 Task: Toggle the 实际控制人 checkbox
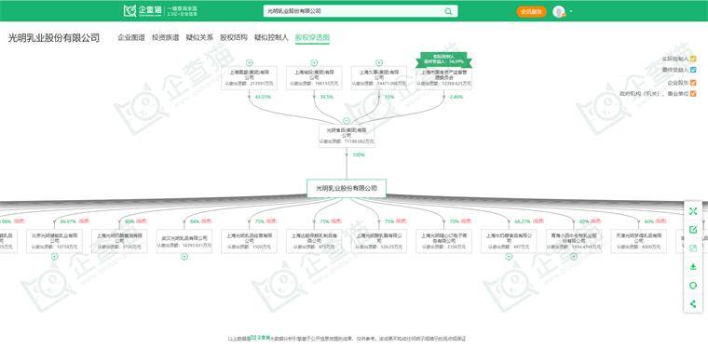click(693, 59)
